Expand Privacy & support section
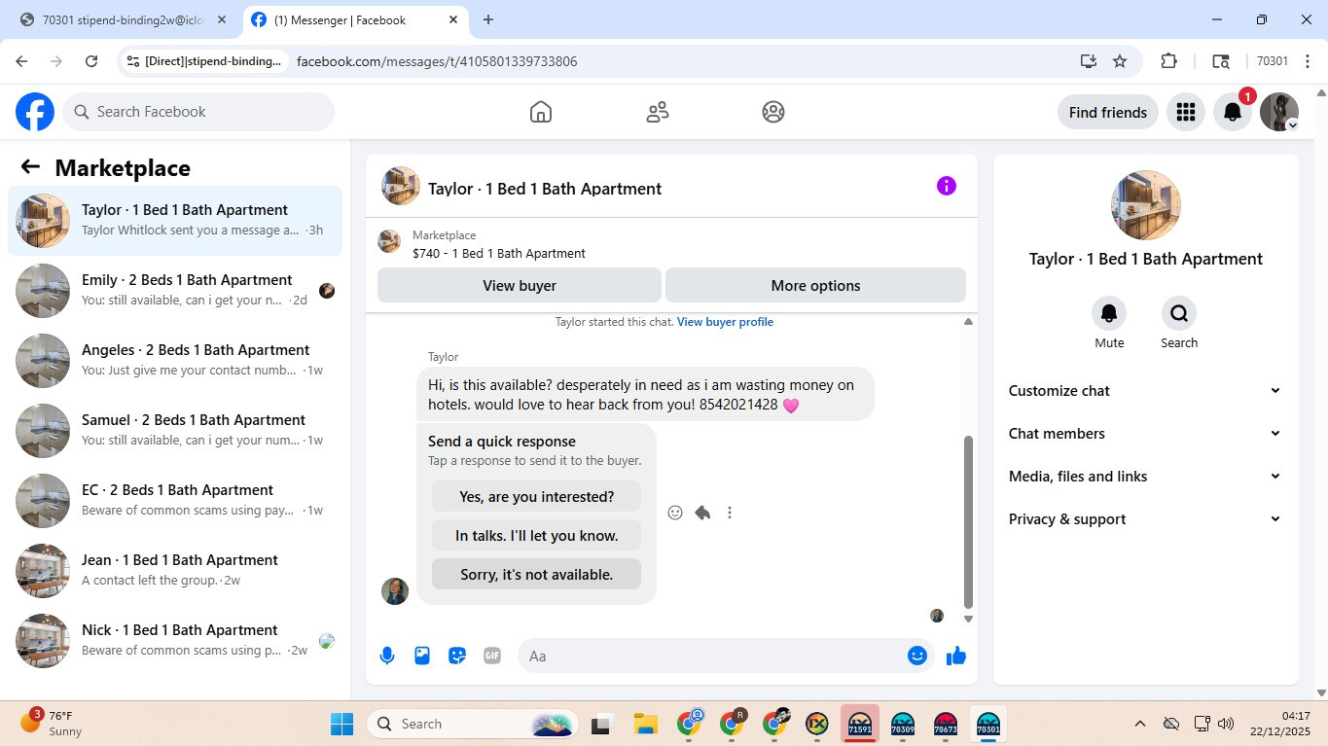The image size is (1328, 746). coord(1146,519)
